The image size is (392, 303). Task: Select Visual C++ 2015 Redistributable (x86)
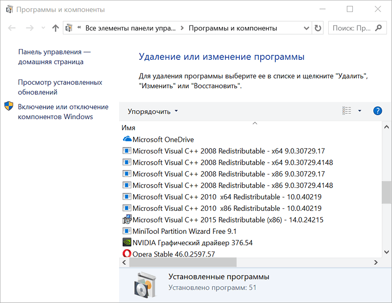[x=223, y=220]
